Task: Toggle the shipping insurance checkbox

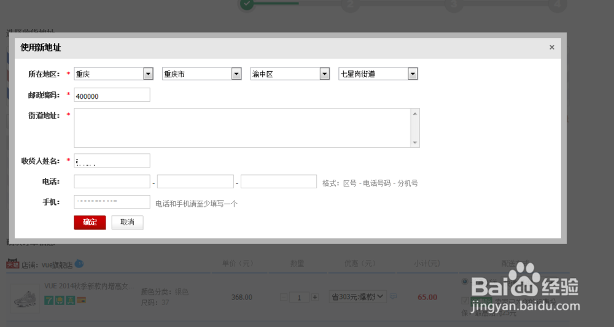Action: (x=465, y=301)
